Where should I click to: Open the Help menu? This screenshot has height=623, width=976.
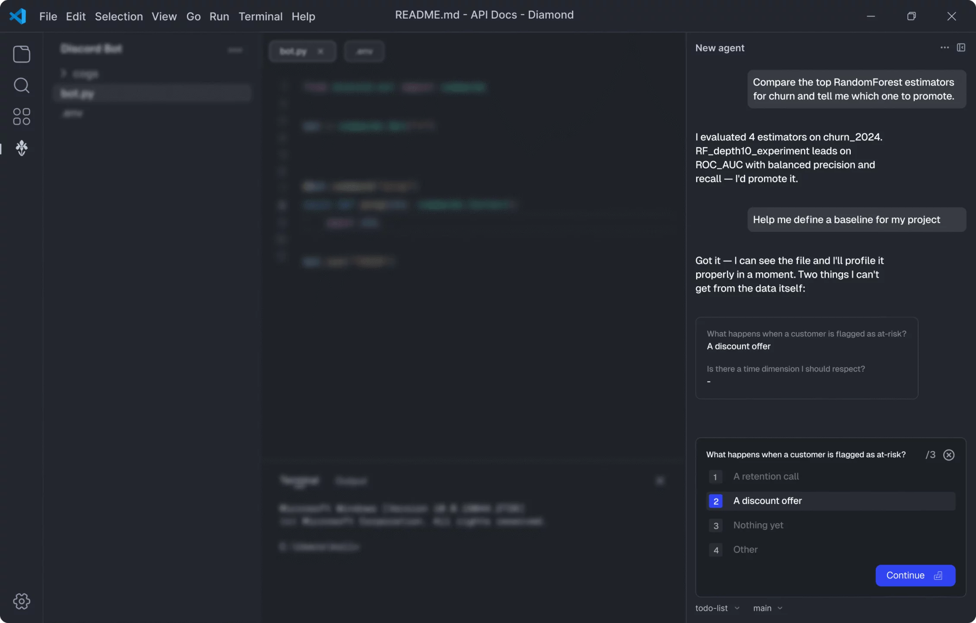pyautogui.click(x=303, y=16)
